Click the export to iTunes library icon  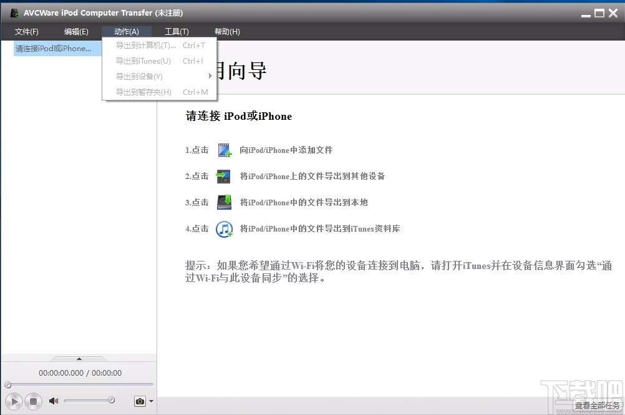224,228
